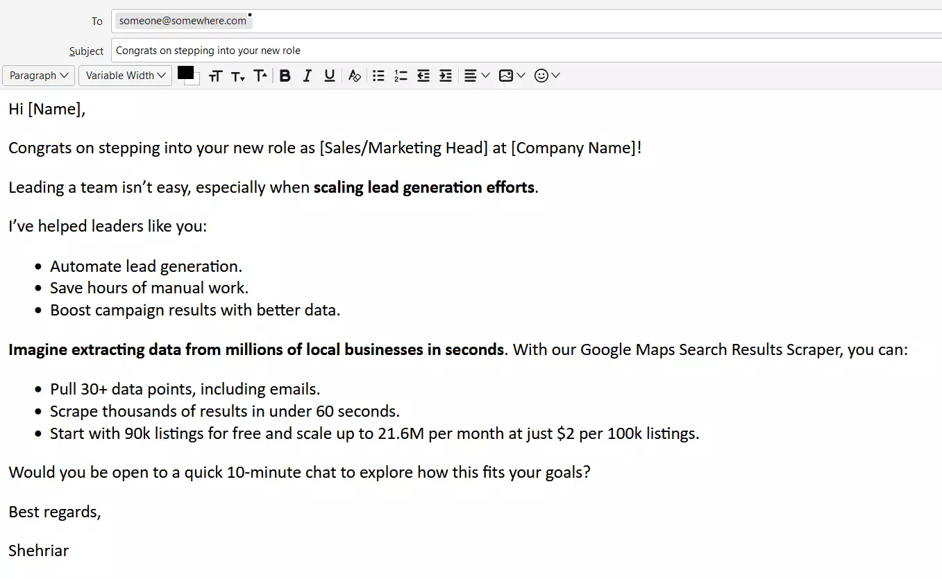Screen dimensions: 942x579
Task: Clear text formatting with the eraser icon
Action: tap(354, 76)
